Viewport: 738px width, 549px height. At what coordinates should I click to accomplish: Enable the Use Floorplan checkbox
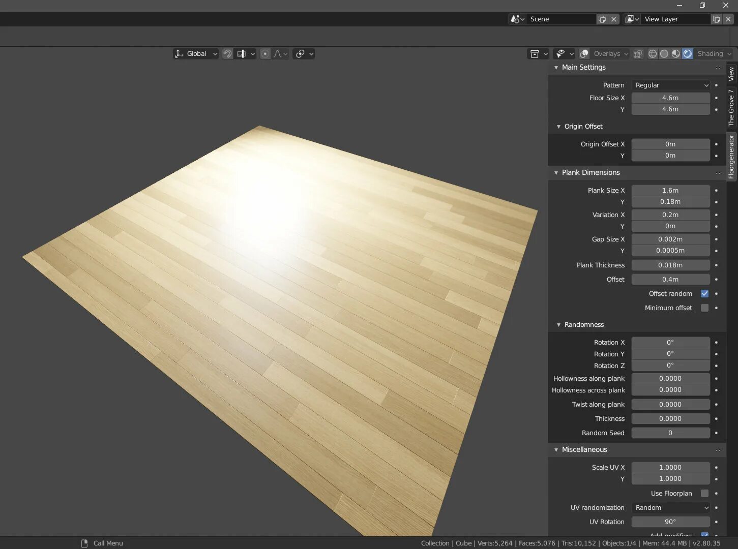pos(704,493)
